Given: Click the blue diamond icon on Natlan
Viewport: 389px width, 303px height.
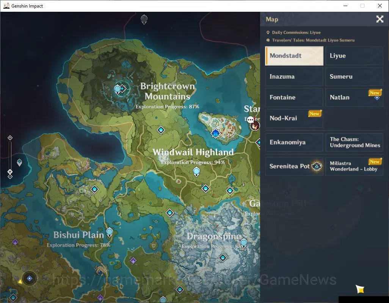Looking at the screenshot, I should click(x=377, y=98).
